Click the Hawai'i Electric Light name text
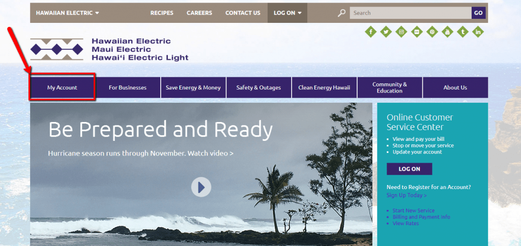 point(140,58)
